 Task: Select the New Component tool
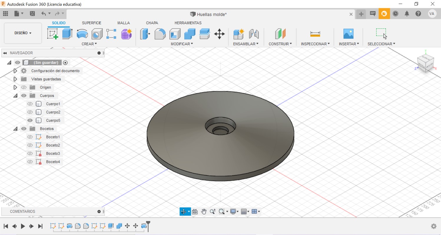[238, 34]
